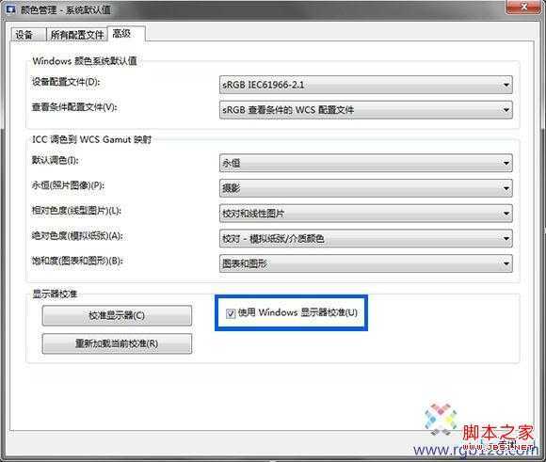Viewport: 546px width, 462px height.
Task: Open the 相对色度(线型图片) dropdown
Action: (x=365, y=214)
